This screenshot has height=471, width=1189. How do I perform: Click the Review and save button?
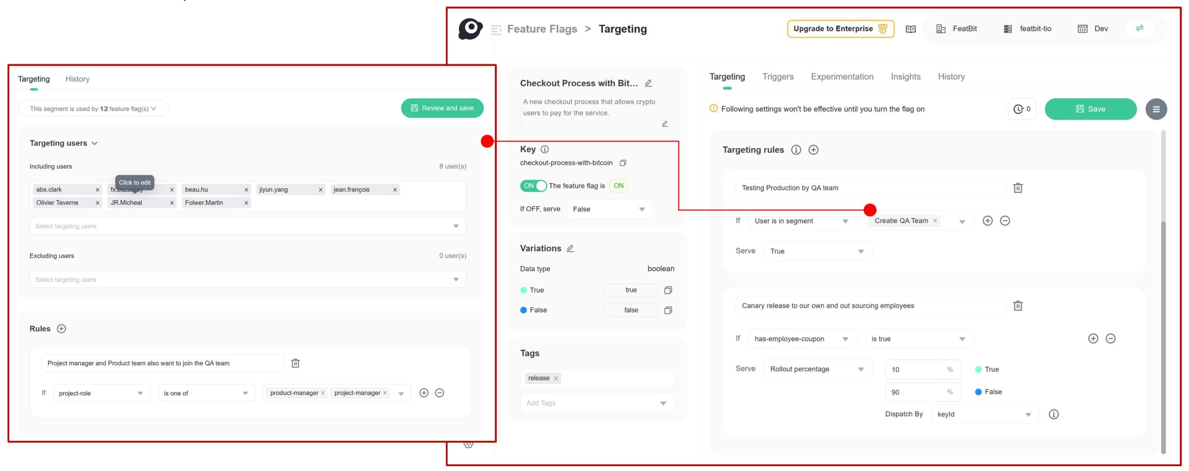(442, 108)
